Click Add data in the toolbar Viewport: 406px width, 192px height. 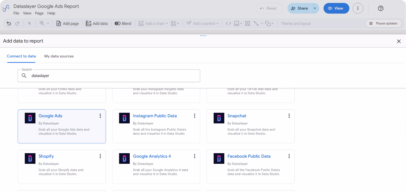(97, 23)
